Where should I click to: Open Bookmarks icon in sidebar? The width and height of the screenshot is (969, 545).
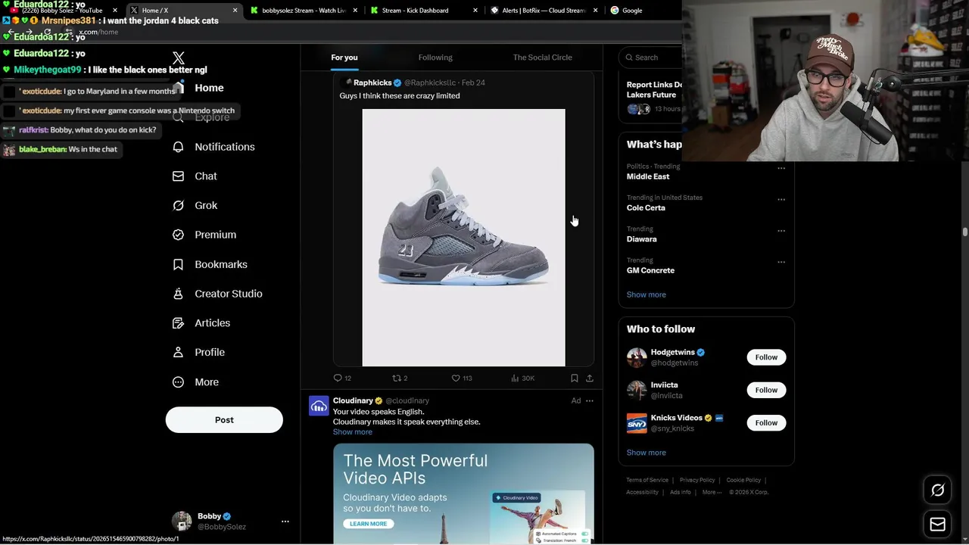178,264
